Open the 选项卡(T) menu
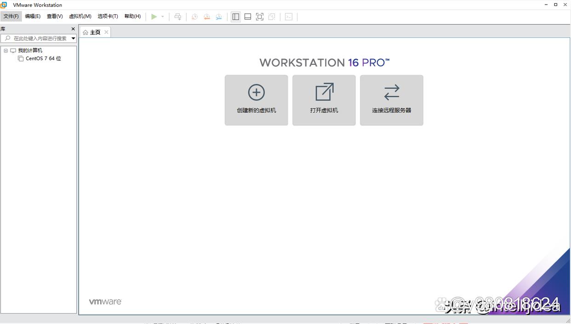Viewport: 571px width, 324px height. tap(108, 16)
